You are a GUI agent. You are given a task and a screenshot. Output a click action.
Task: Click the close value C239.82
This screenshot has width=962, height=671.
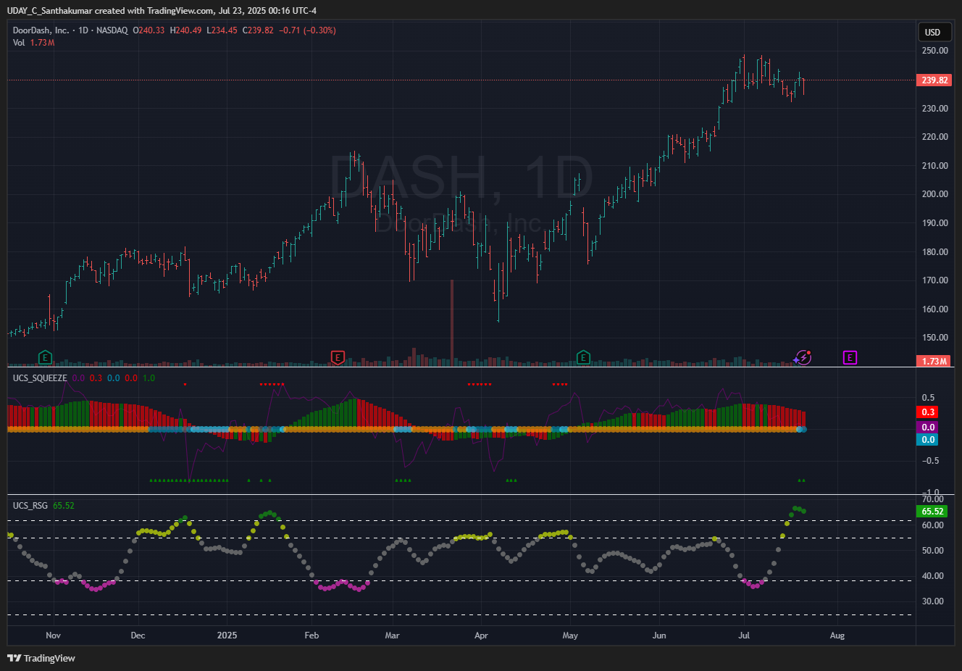(258, 30)
